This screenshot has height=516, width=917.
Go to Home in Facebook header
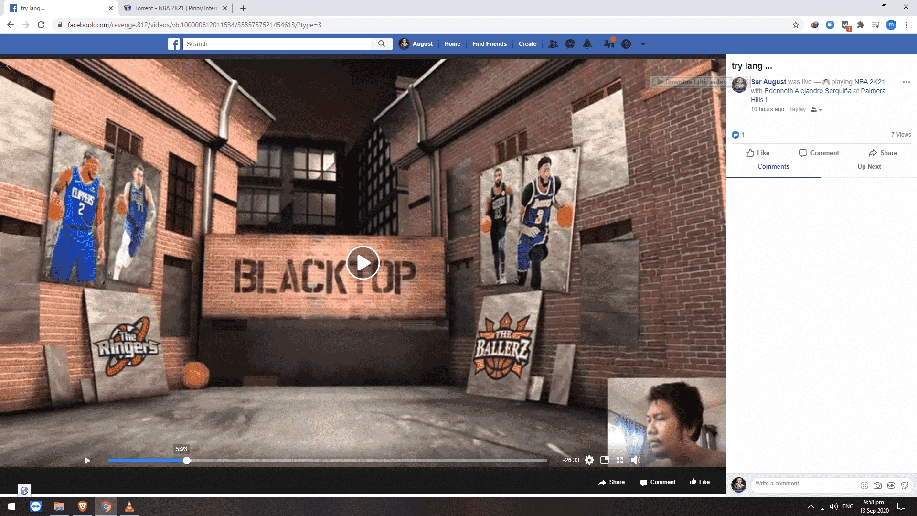(x=452, y=44)
